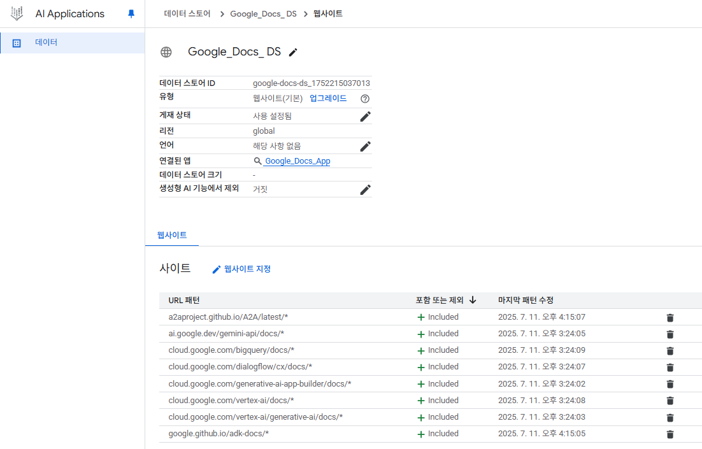
Task: Click the globe icon next to title
Action: tap(166, 52)
